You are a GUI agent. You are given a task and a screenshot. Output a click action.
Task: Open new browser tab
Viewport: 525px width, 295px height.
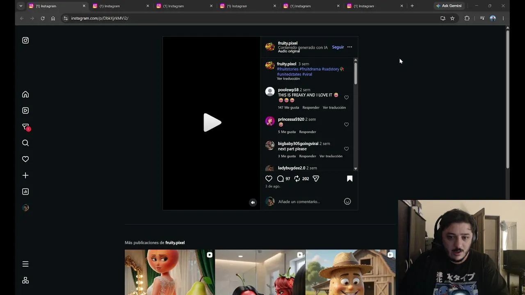coord(412,6)
